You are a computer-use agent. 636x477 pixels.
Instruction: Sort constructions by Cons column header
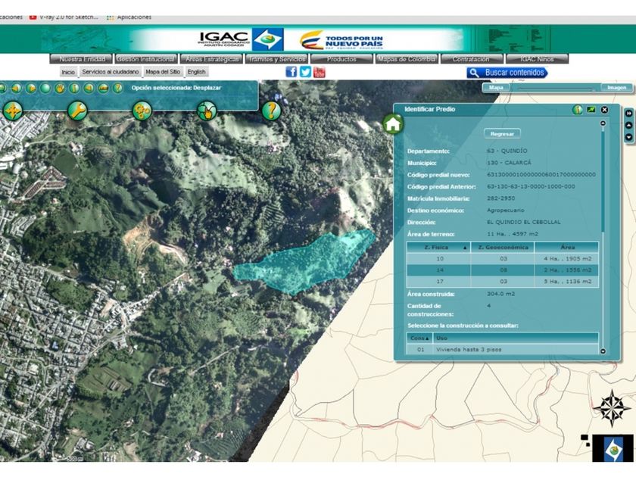coord(419,338)
